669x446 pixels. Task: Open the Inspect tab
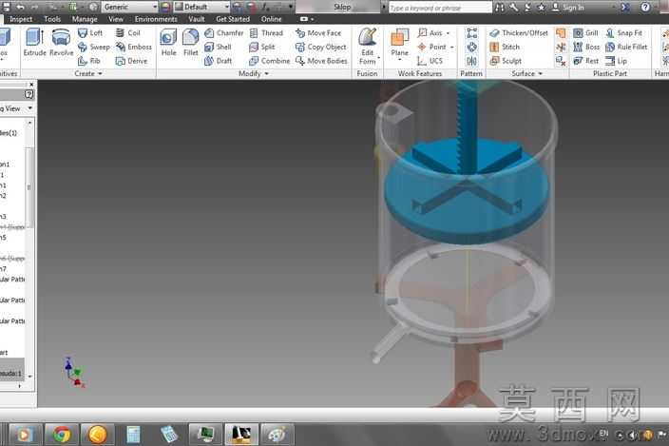click(21, 19)
